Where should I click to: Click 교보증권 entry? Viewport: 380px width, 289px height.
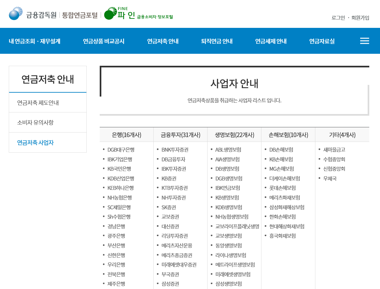coord(171,217)
